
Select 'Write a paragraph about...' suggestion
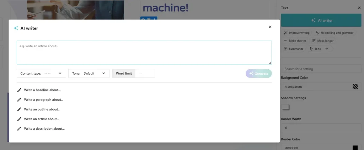pyautogui.click(x=44, y=100)
